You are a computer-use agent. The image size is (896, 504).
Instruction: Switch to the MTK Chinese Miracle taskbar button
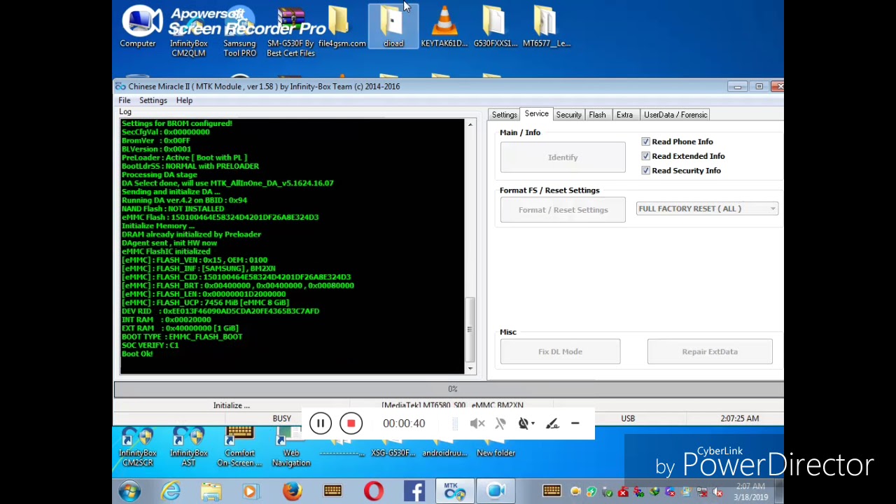454,491
